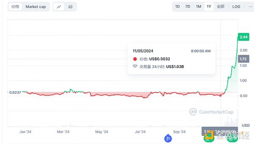Click the 1.50 y-axis label
The width and height of the screenshot is (254, 144).
243,65
